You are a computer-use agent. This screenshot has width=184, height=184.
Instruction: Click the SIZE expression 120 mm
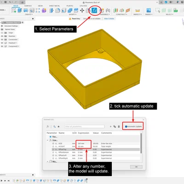tap(81, 144)
